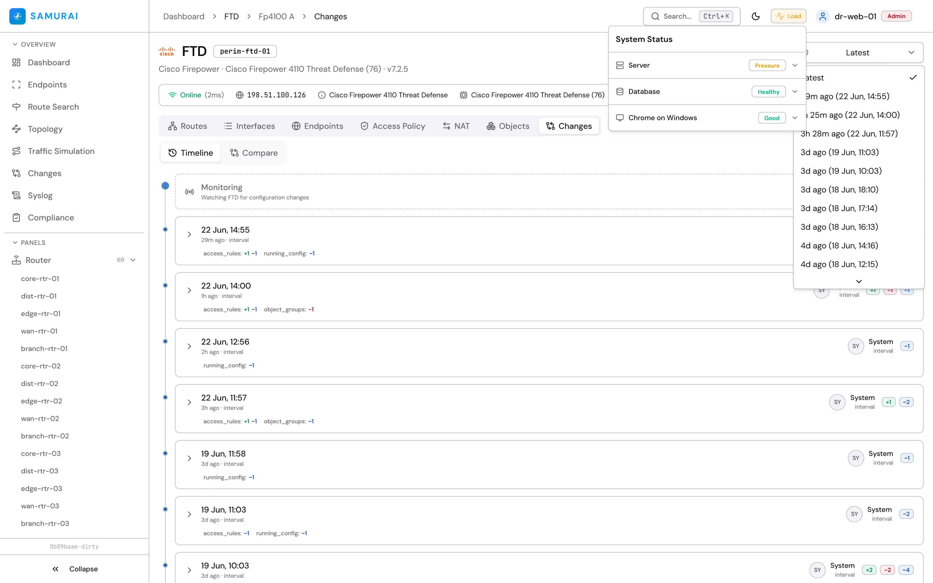Image resolution: width=933 pixels, height=583 pixels.
Task: Click the Online wifi status icon
Action: pos(172,95)
